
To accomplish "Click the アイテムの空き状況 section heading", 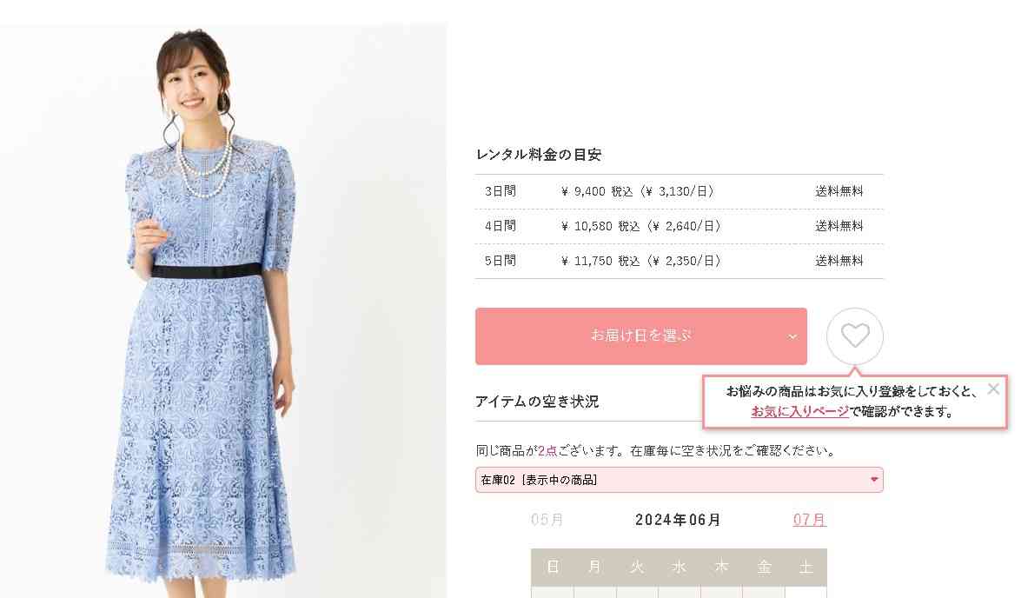I will click(537, 402).
